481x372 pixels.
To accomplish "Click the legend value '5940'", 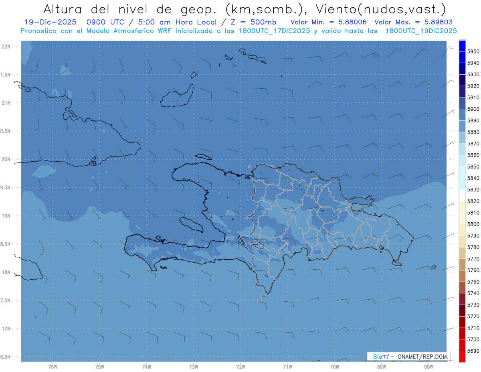I will tap(473, 63).
